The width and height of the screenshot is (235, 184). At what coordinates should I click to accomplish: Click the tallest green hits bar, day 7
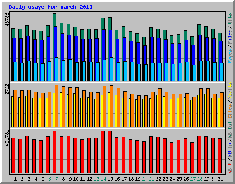click(x=55, y=20)
